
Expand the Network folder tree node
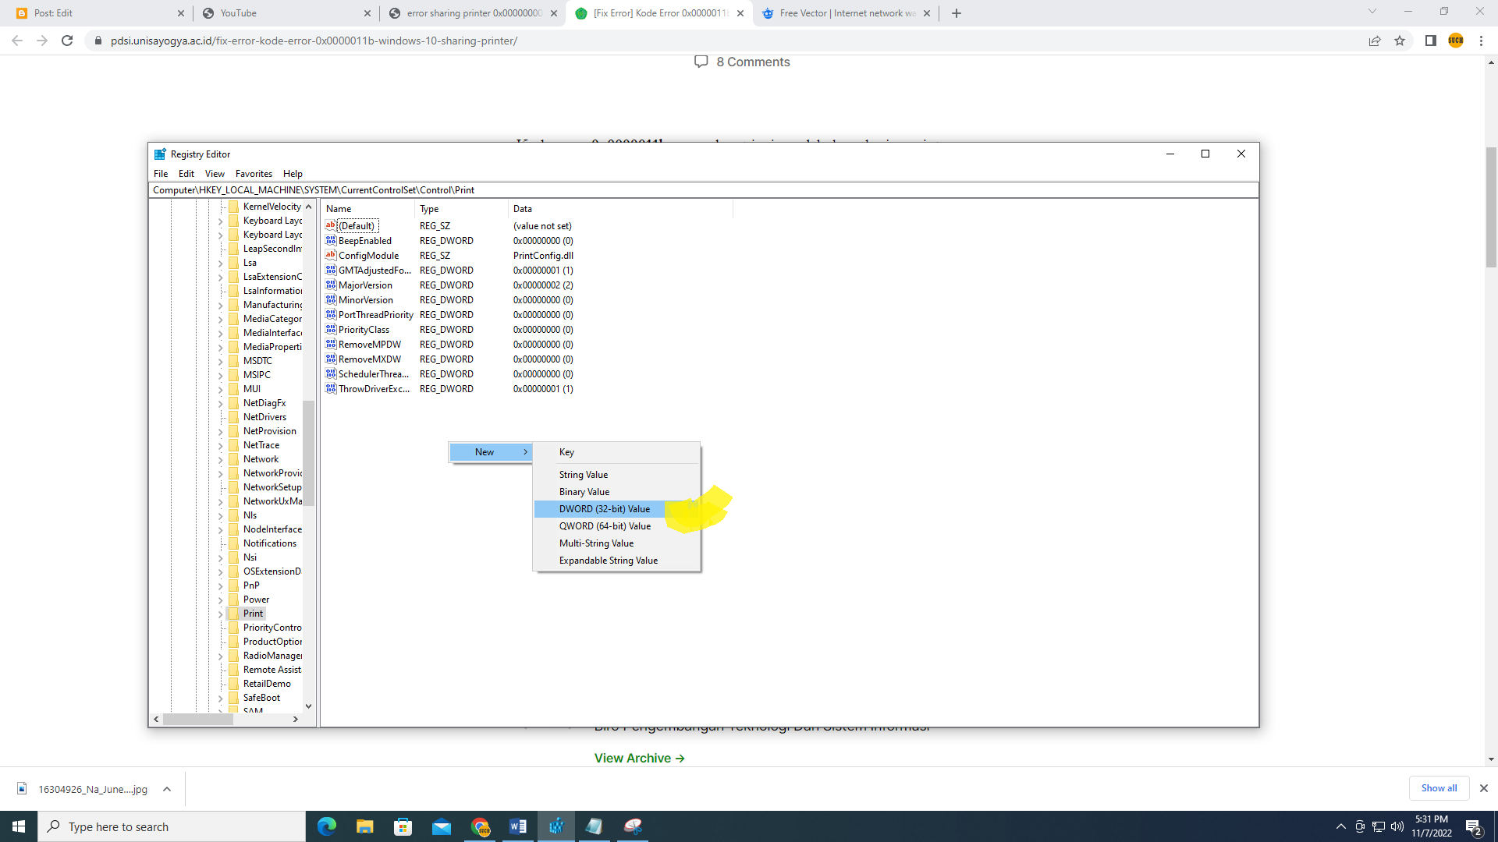pos(221,460)
